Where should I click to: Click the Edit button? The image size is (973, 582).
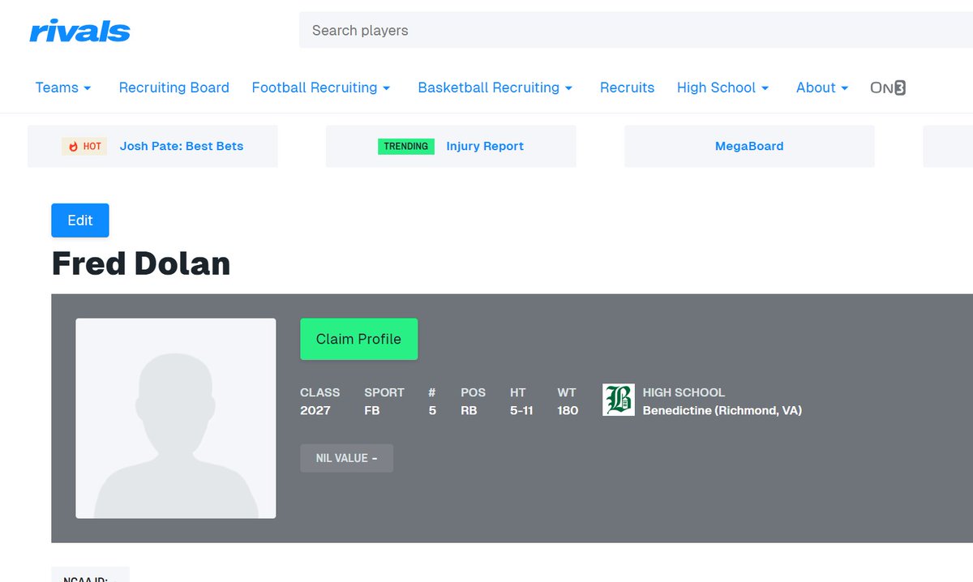[x=79, y=220]
